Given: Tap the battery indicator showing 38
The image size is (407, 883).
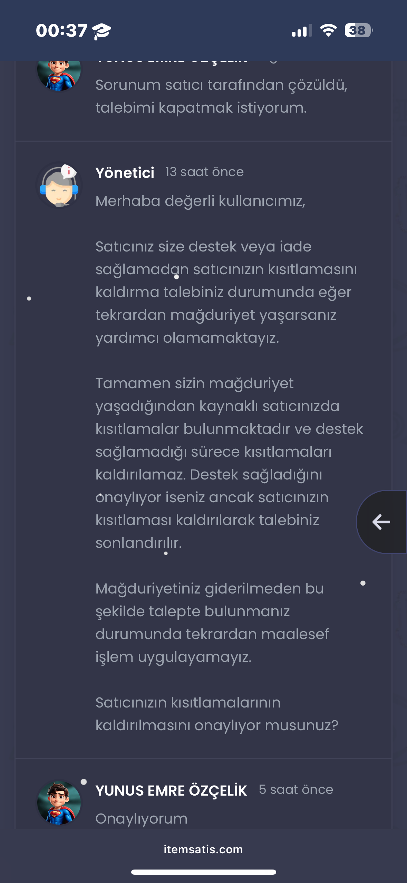Looking at the screenshot, I should click(359, 30).
